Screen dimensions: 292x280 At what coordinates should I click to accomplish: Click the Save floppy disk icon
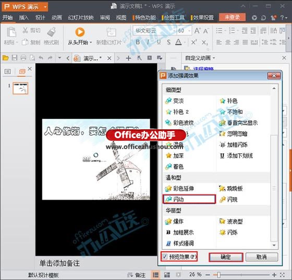pyautogui.click(x=15, y=58)
